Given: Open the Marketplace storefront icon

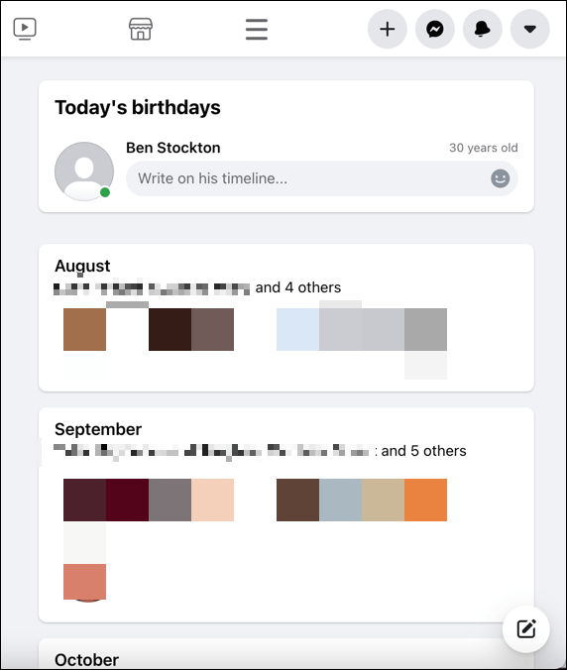Looking at the screenshot, I should pyautogui.click(x=141, y=29).
